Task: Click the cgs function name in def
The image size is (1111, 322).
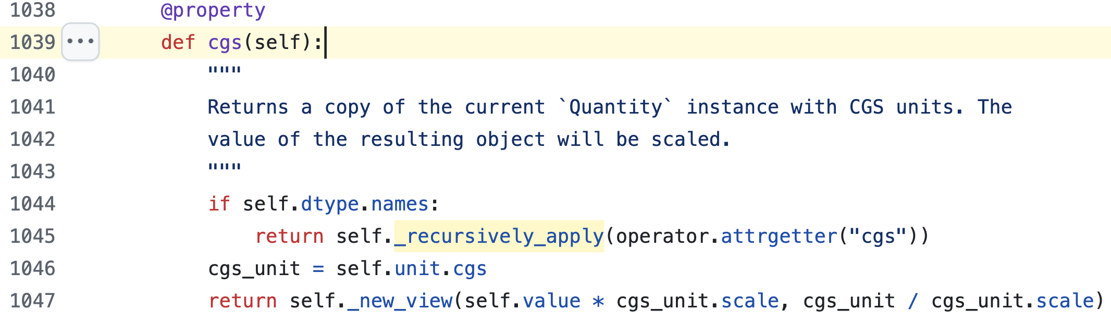Action: pyautogui.click(x=225, y=42)
